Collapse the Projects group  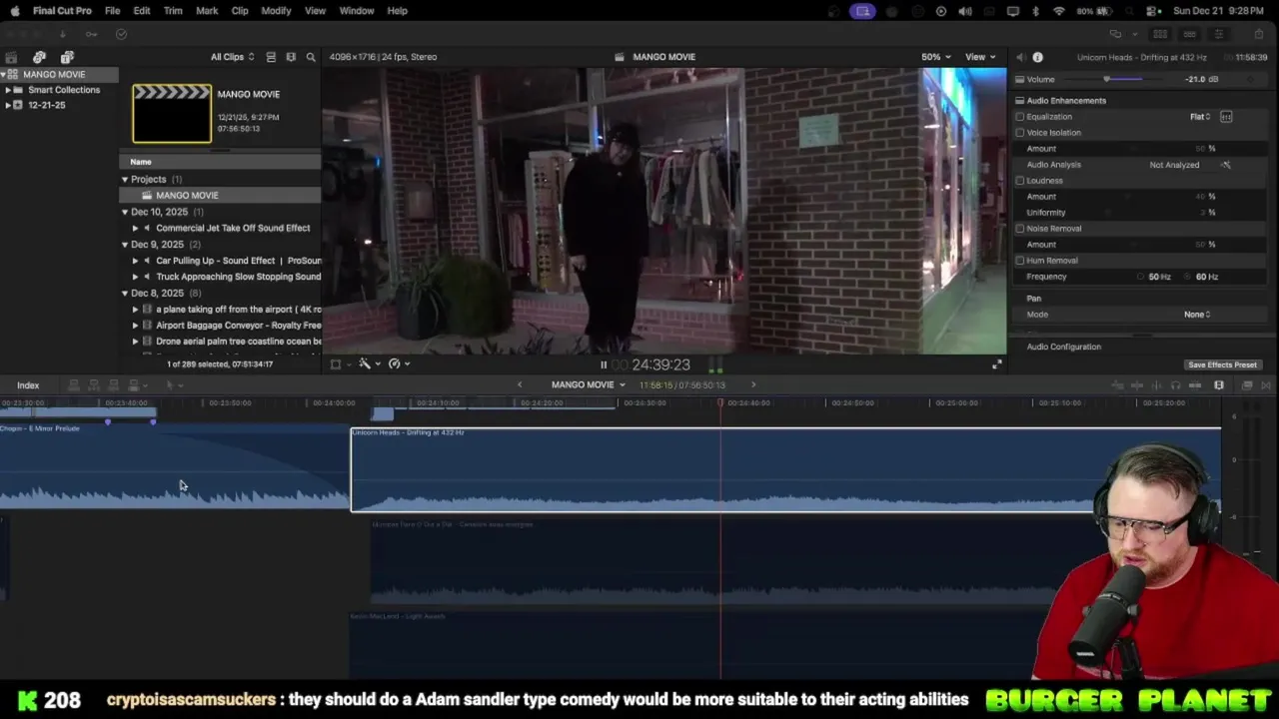(125, 180)
